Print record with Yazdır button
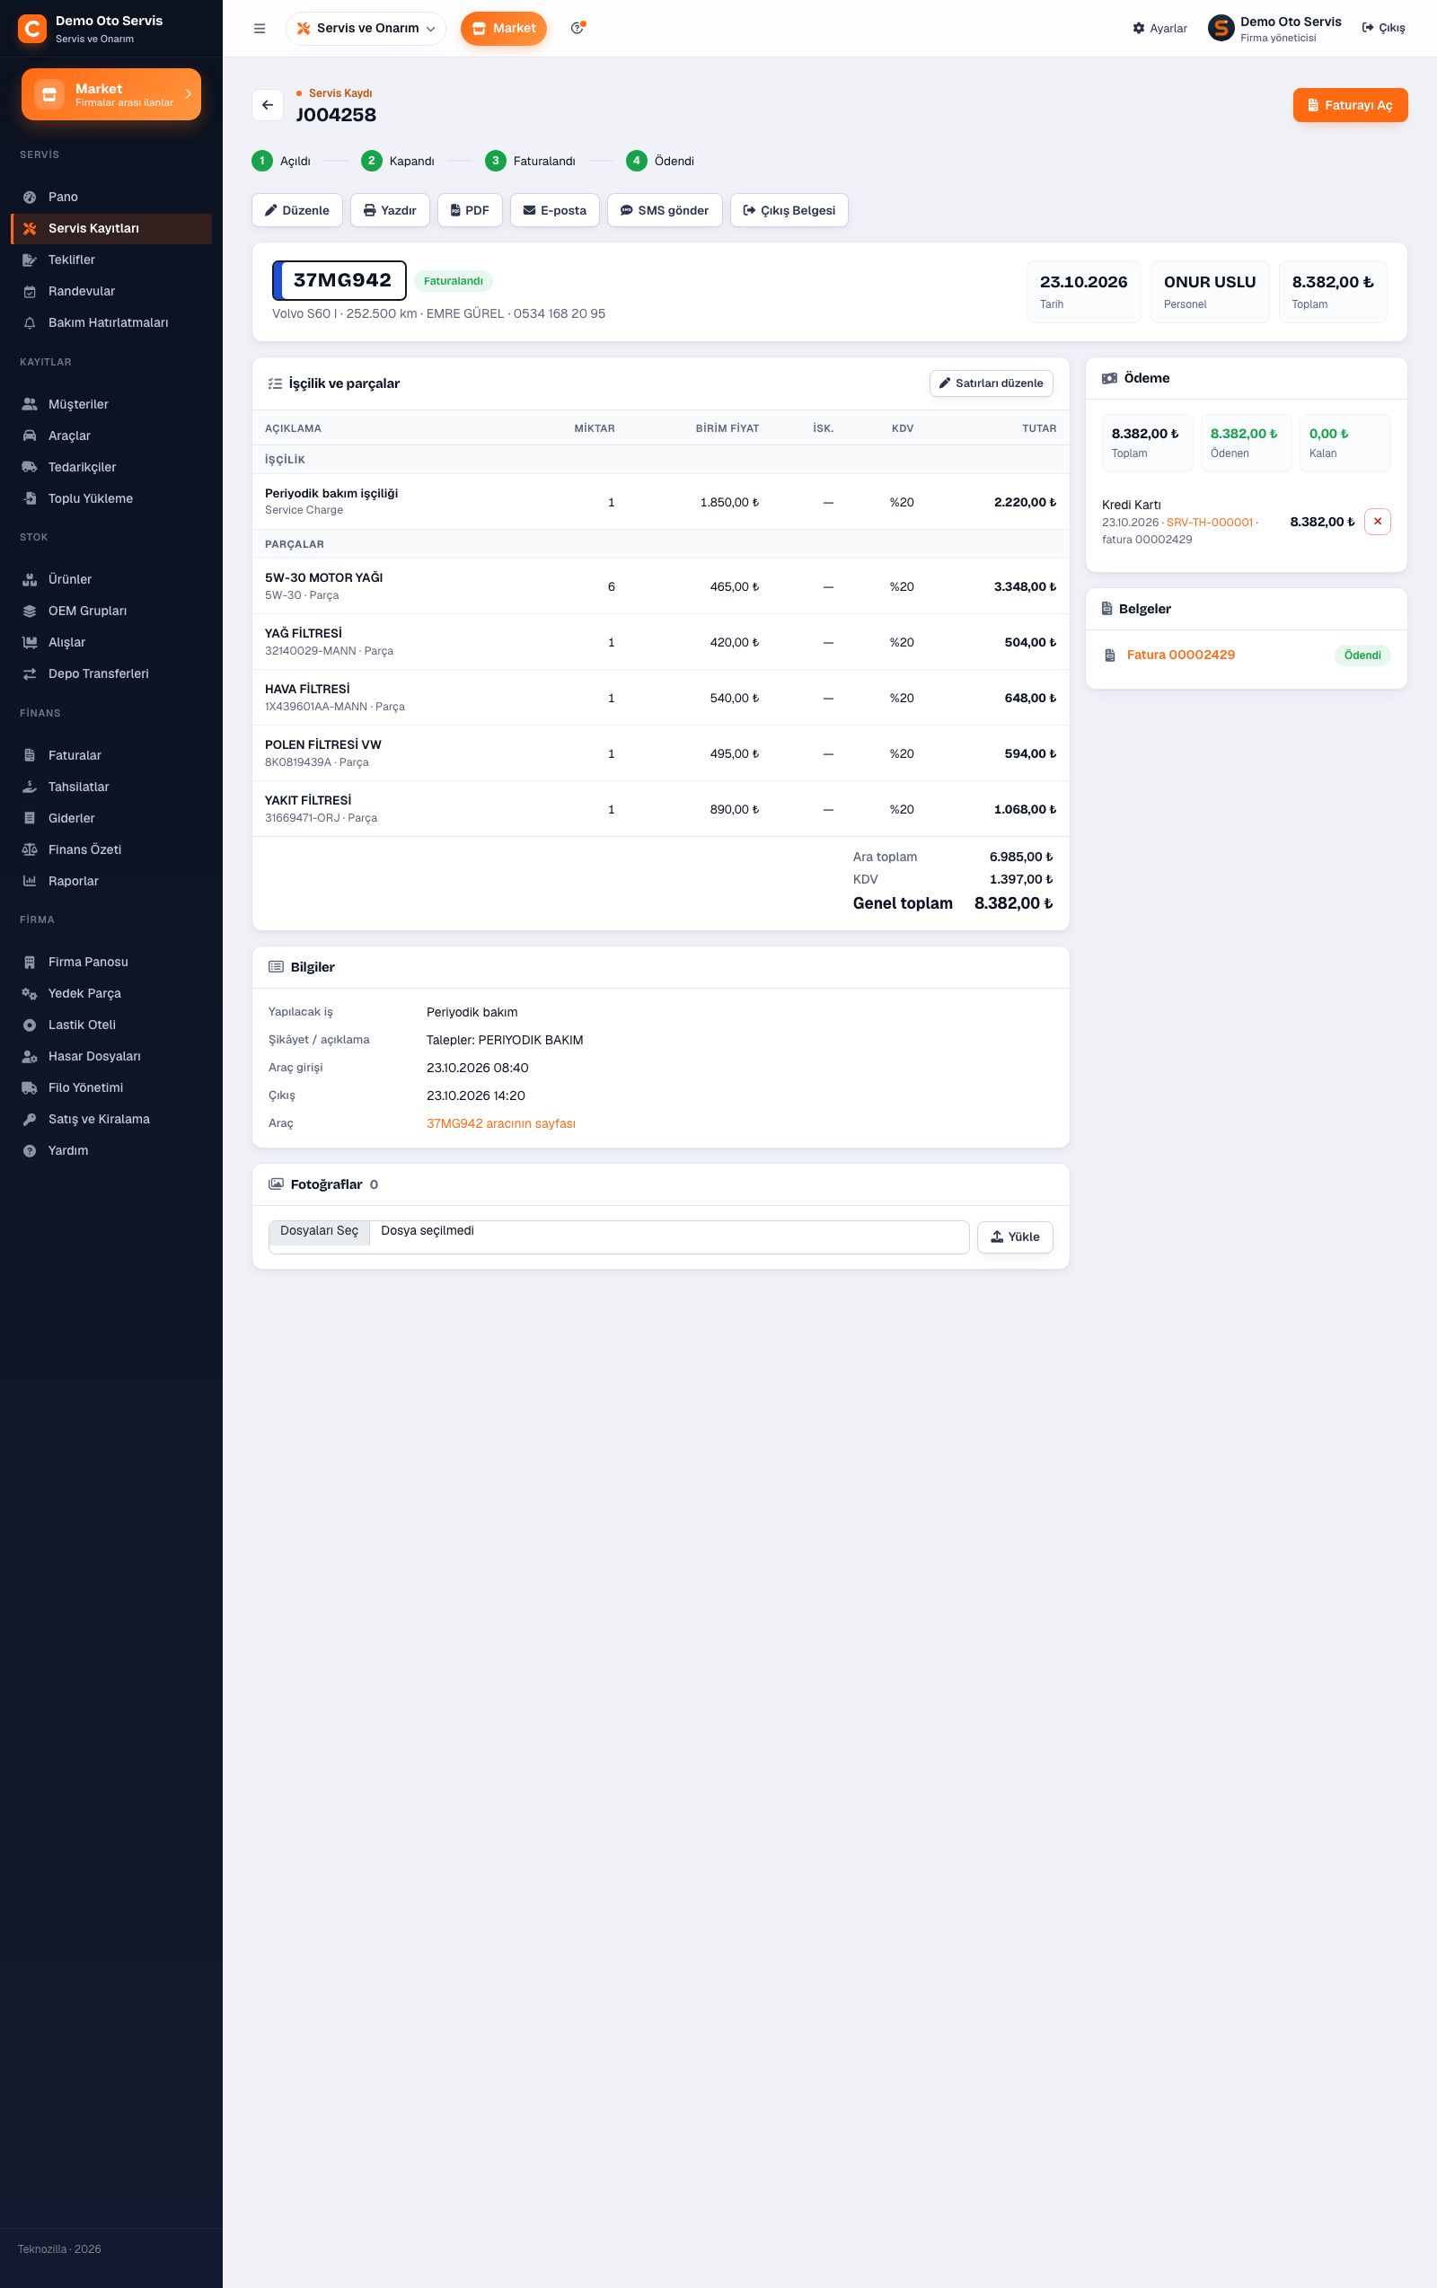Screen dimensions: 1437x2288 [x=390, y=210]
